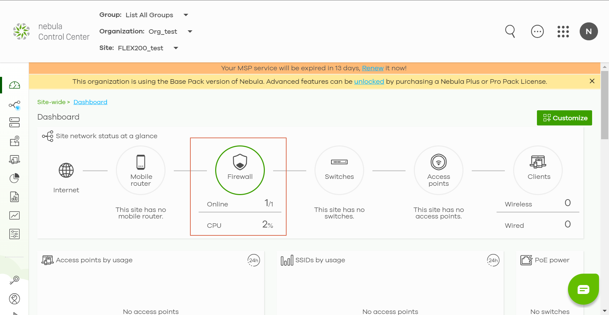Click the 24h timeframe icon for Access points by usage
This screenshot has height=315, width=609.
point(253,260)
